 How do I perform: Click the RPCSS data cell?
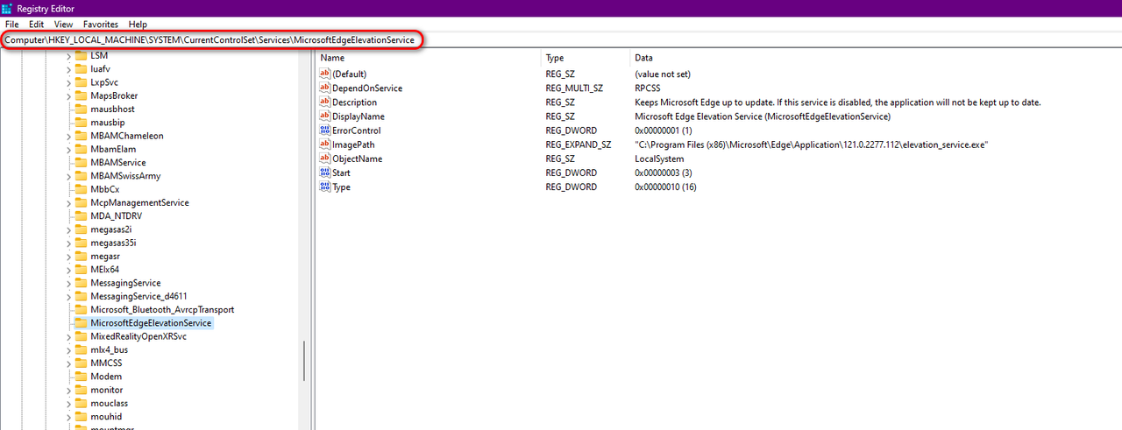coord(648,88)
